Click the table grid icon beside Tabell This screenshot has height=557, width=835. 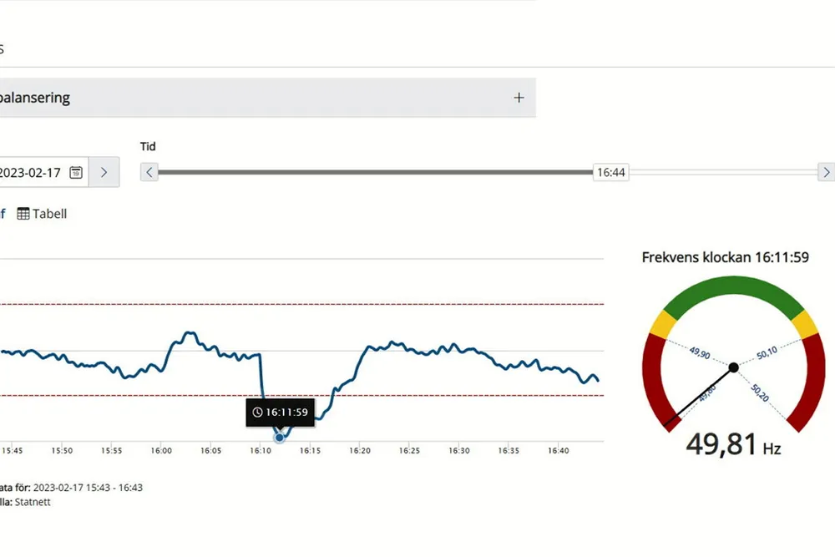click(x=23, y=214)
